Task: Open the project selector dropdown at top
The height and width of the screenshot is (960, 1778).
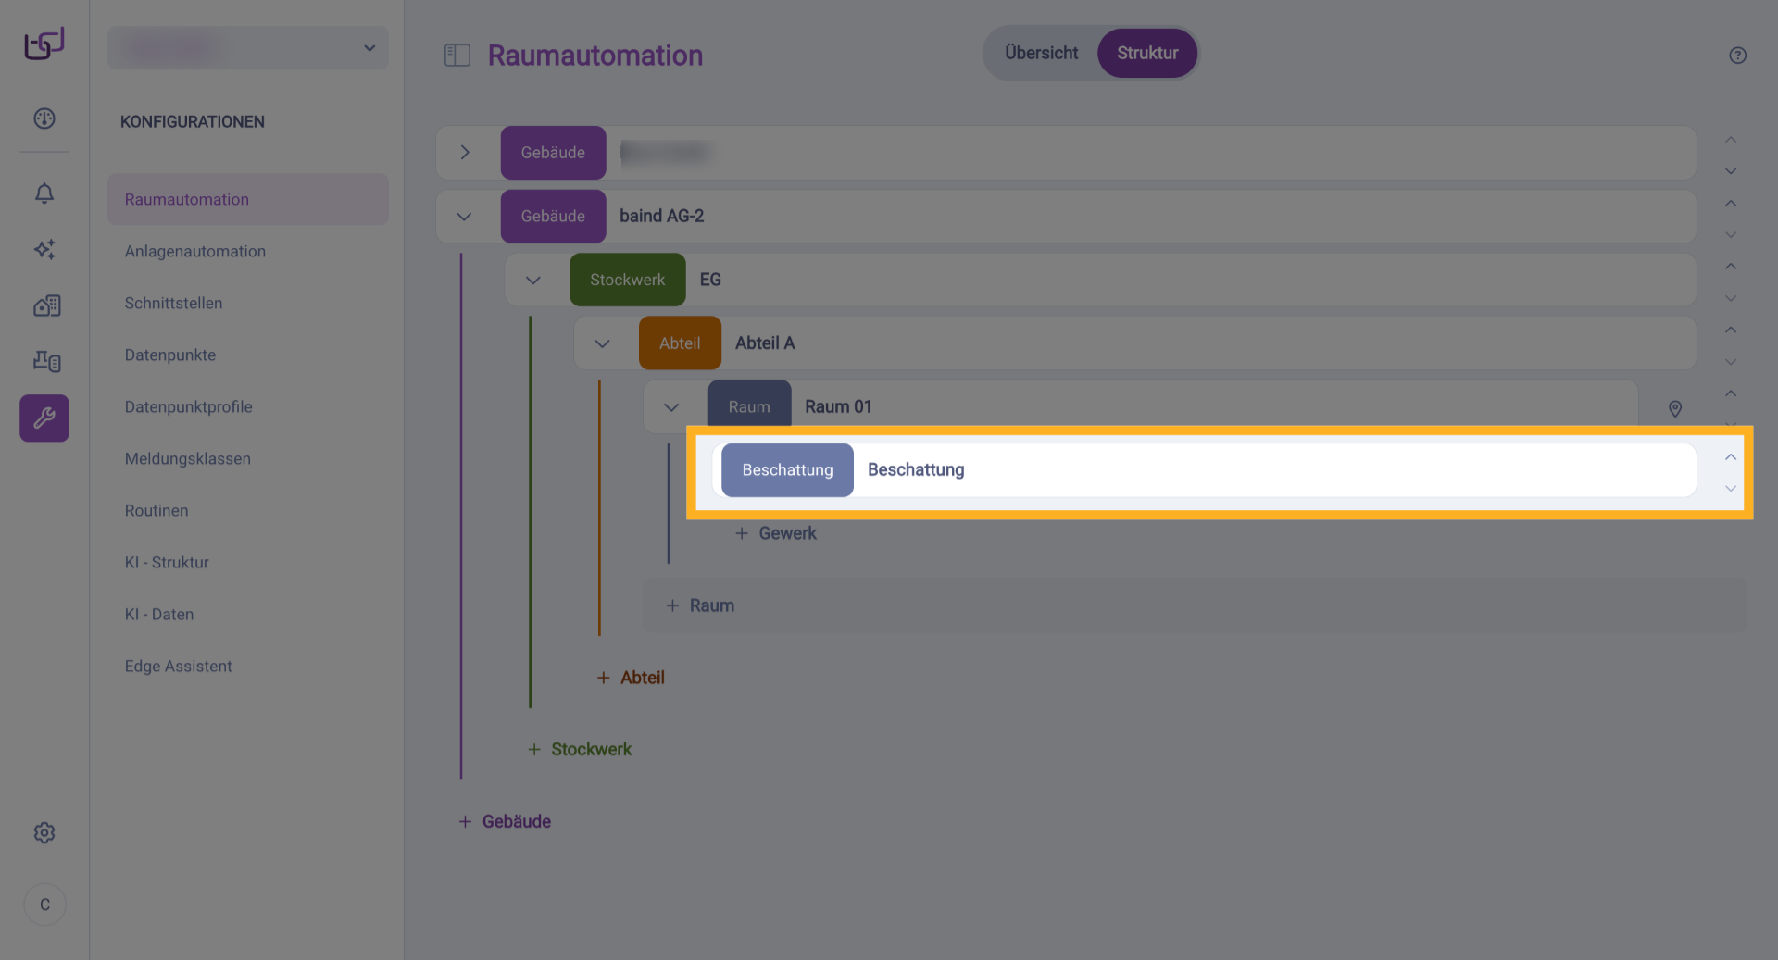Action: click(x=248, y=48)
